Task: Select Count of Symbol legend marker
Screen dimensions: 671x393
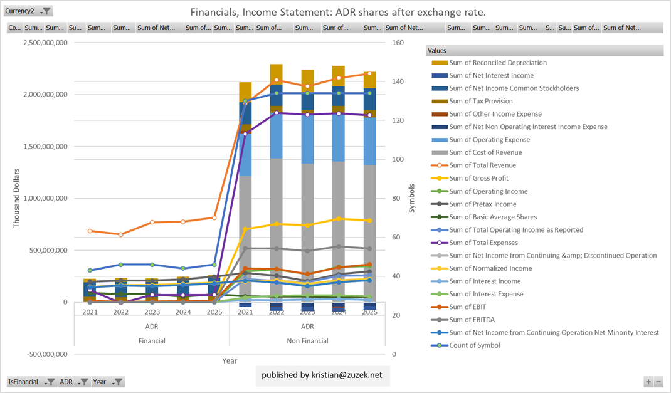Action: (440, 345)
